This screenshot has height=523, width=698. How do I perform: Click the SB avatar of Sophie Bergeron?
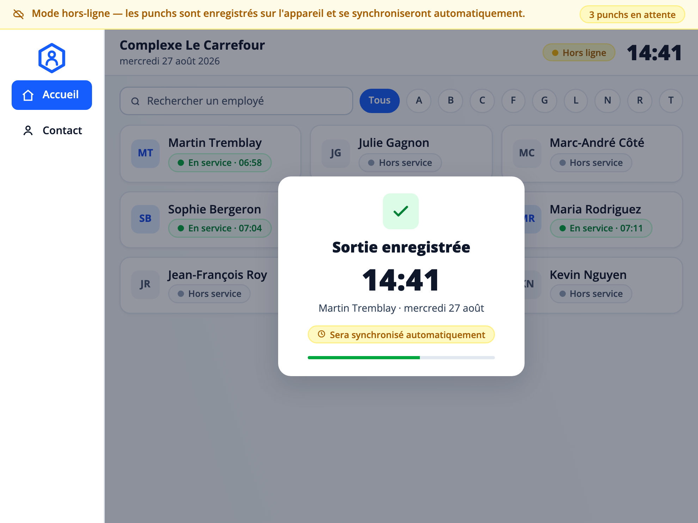[x=146, y=219]
